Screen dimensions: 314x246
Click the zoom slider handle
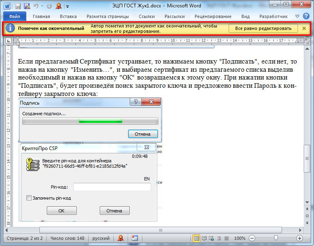276,238
